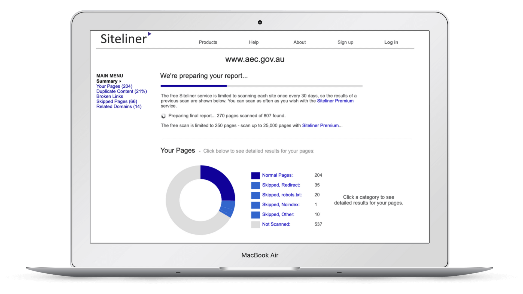
Task: Open Duplicate Content (21%) link
Action: coord(121,91)
